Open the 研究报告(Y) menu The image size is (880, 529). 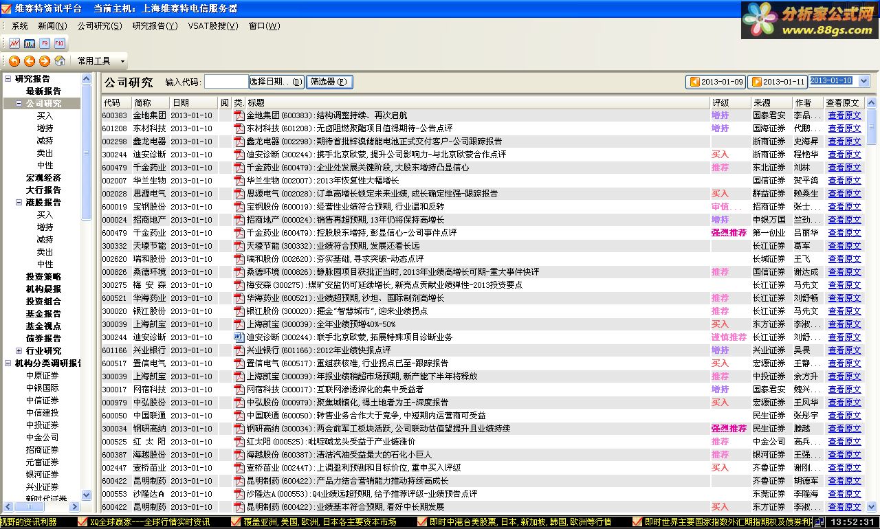(x=155, y=26)
